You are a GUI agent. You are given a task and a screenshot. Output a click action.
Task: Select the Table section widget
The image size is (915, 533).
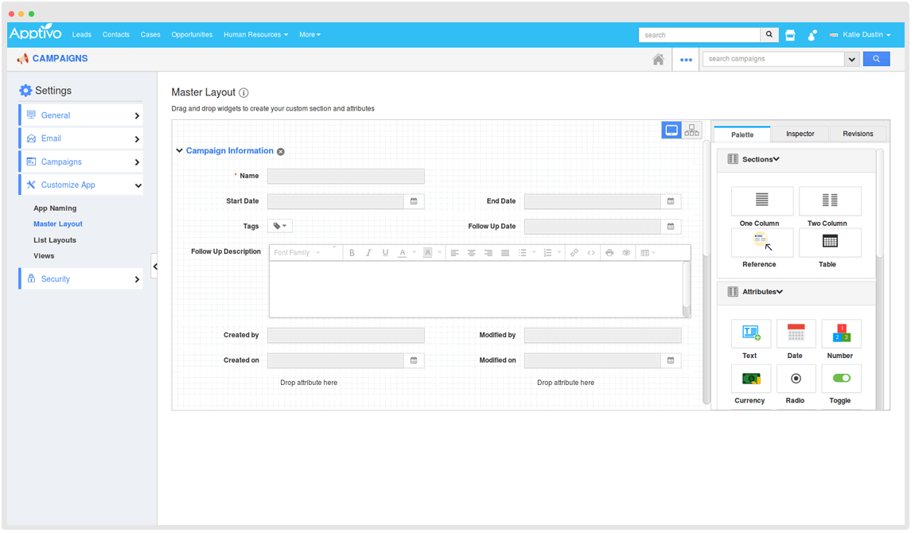(829, 243)
